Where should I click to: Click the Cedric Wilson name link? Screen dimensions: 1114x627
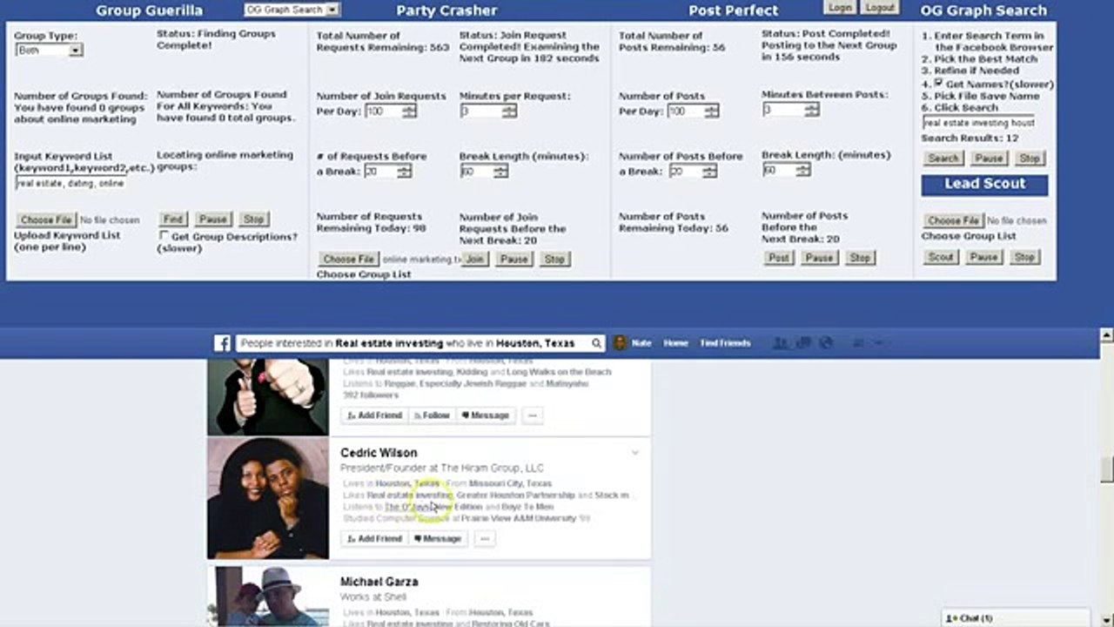(379, 453)
